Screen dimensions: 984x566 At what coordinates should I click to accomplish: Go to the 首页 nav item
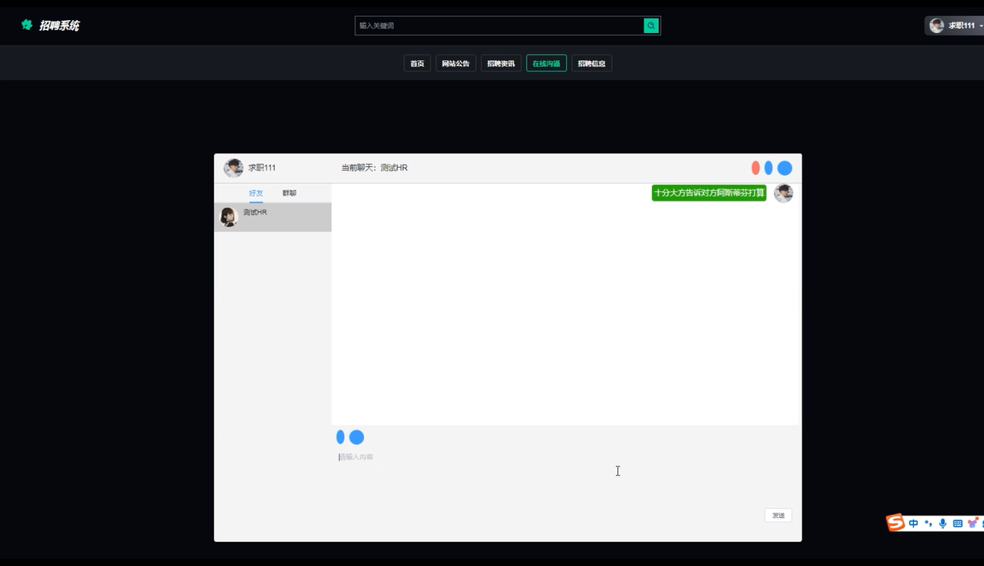417,63
